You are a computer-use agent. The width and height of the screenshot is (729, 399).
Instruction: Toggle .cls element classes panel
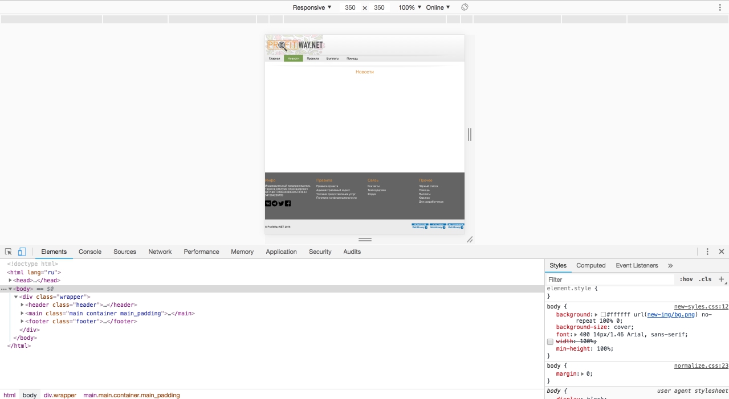coord(705,279)
